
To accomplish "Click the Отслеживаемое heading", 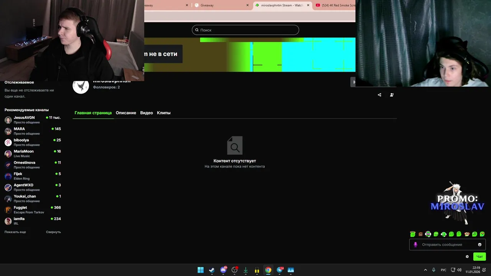I will [19, 82].
